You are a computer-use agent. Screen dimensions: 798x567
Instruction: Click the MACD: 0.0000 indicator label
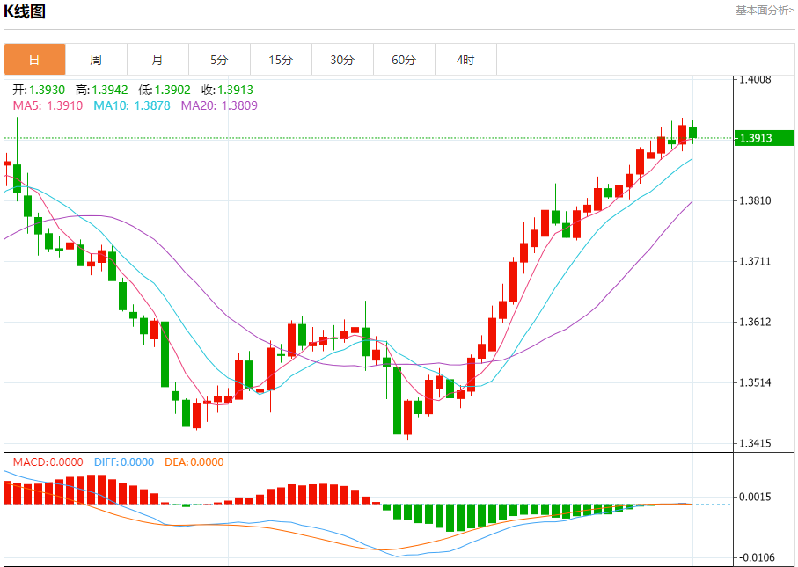(x=48, y=462)
